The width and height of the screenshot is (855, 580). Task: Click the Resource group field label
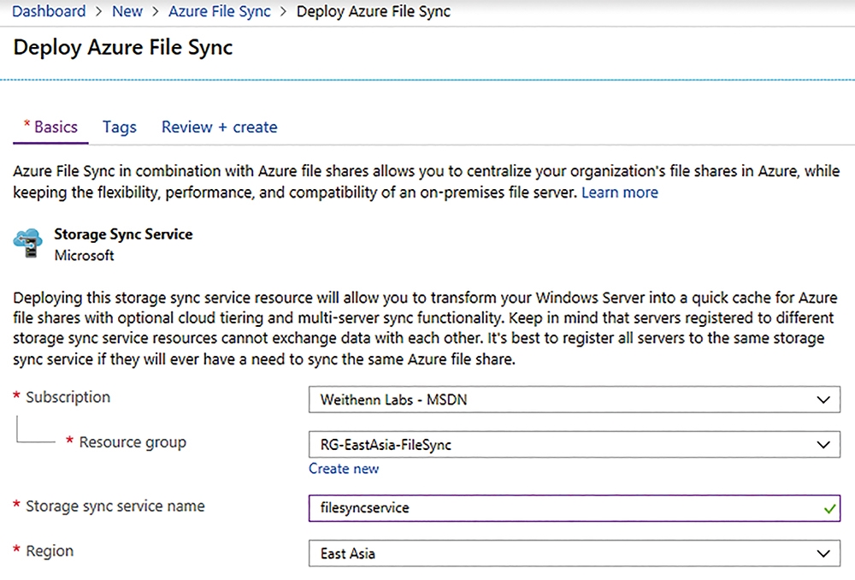[133, 442]
